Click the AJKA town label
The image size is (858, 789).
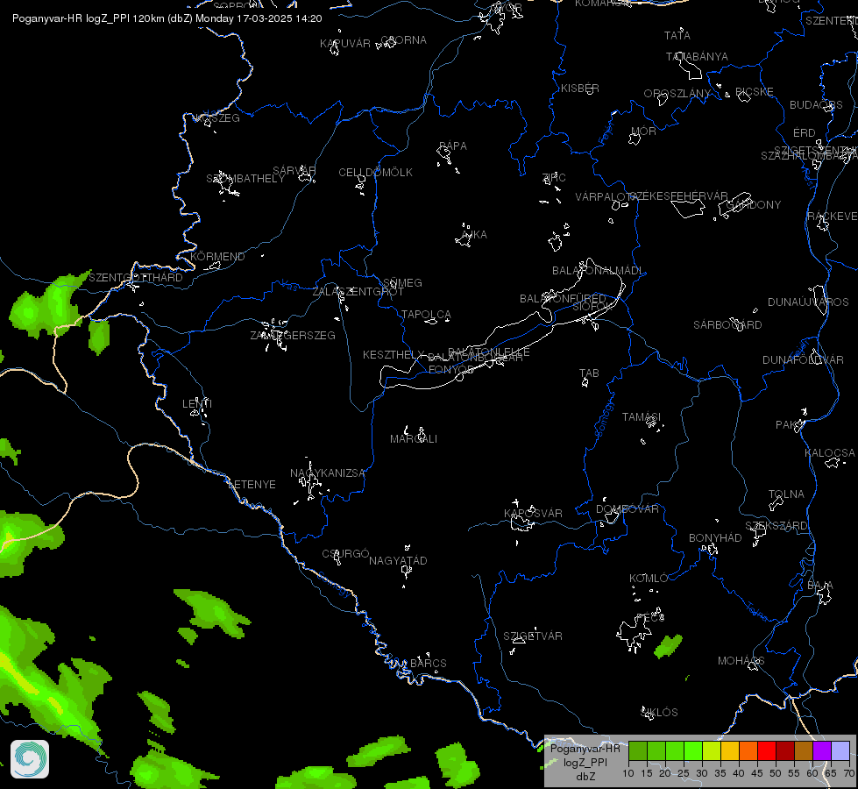pyautogui.click(x=474, y=235)
